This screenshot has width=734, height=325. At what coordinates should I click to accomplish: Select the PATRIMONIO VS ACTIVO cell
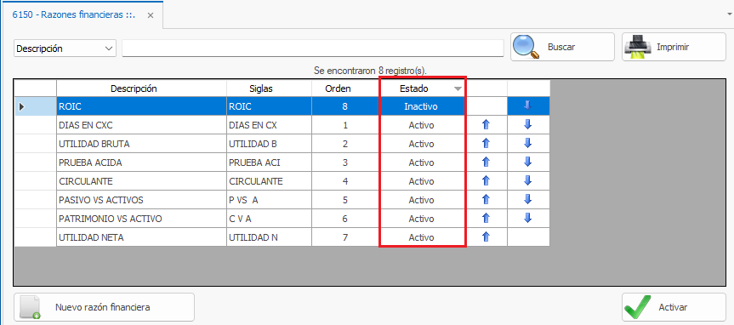(141, 219)
